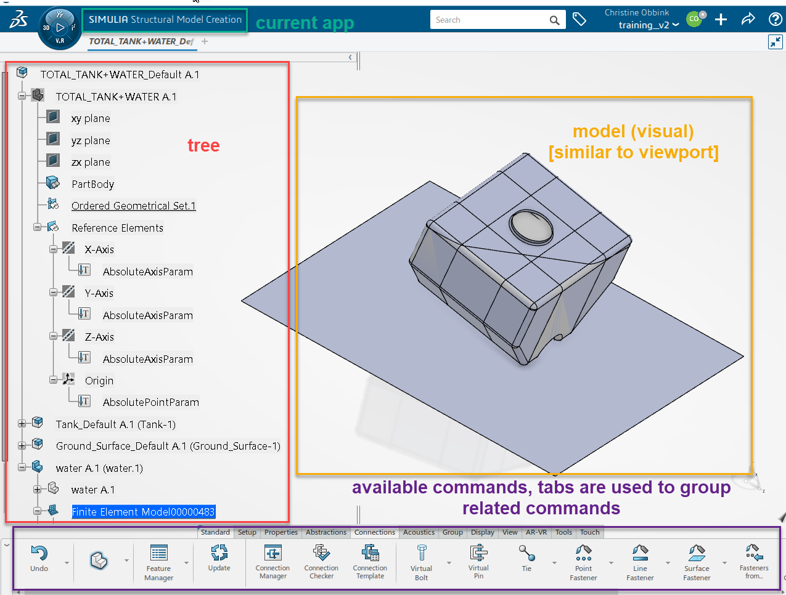Collapse the Reference Elements node
This screenshot has height=595, width=786.
coord(38,227)
